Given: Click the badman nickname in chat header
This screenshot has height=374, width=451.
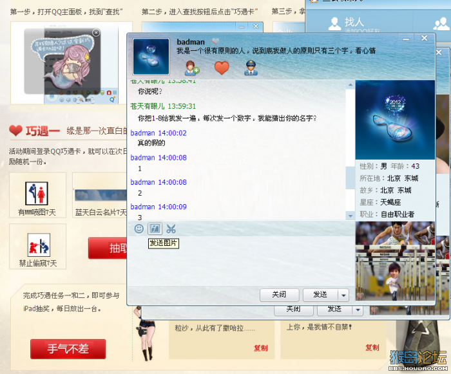Looking at the screenshot, I should coord(191,42).
